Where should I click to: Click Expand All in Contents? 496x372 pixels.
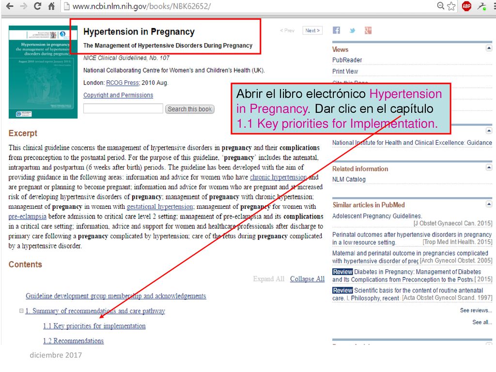[268, 279]
